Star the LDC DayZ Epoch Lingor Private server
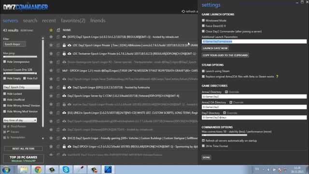 click(51, 45)
